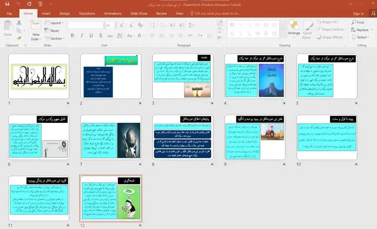Open the Slide Show tab
Viewport: 377px width, 229px height.
tap(139, 14)
